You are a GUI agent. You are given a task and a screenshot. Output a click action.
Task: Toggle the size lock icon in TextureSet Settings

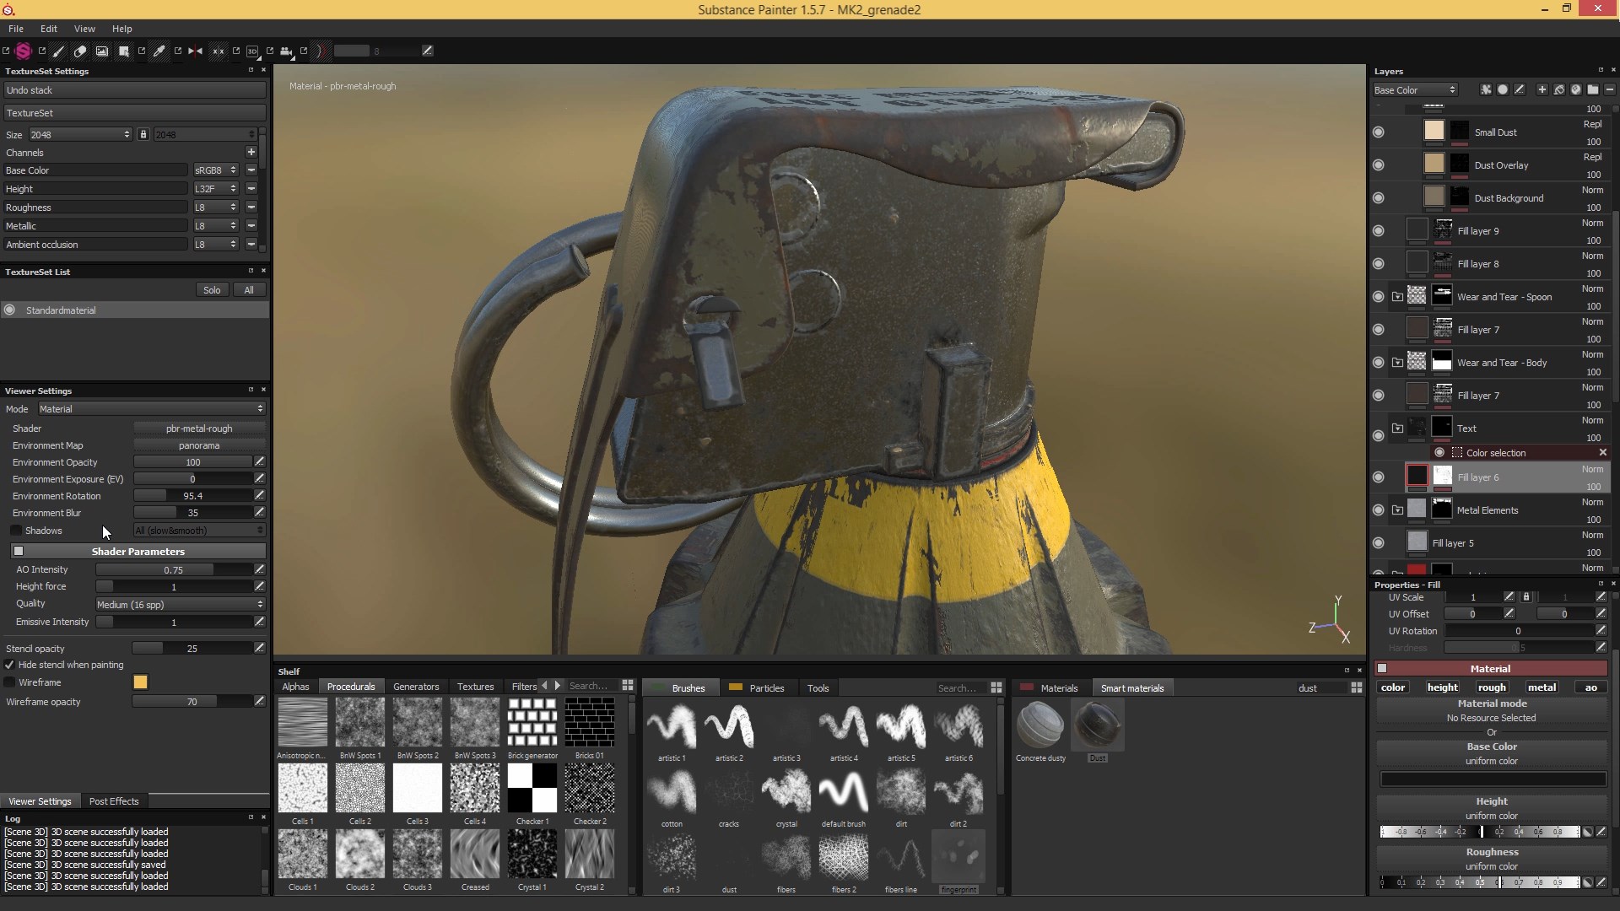coord(143,135)
